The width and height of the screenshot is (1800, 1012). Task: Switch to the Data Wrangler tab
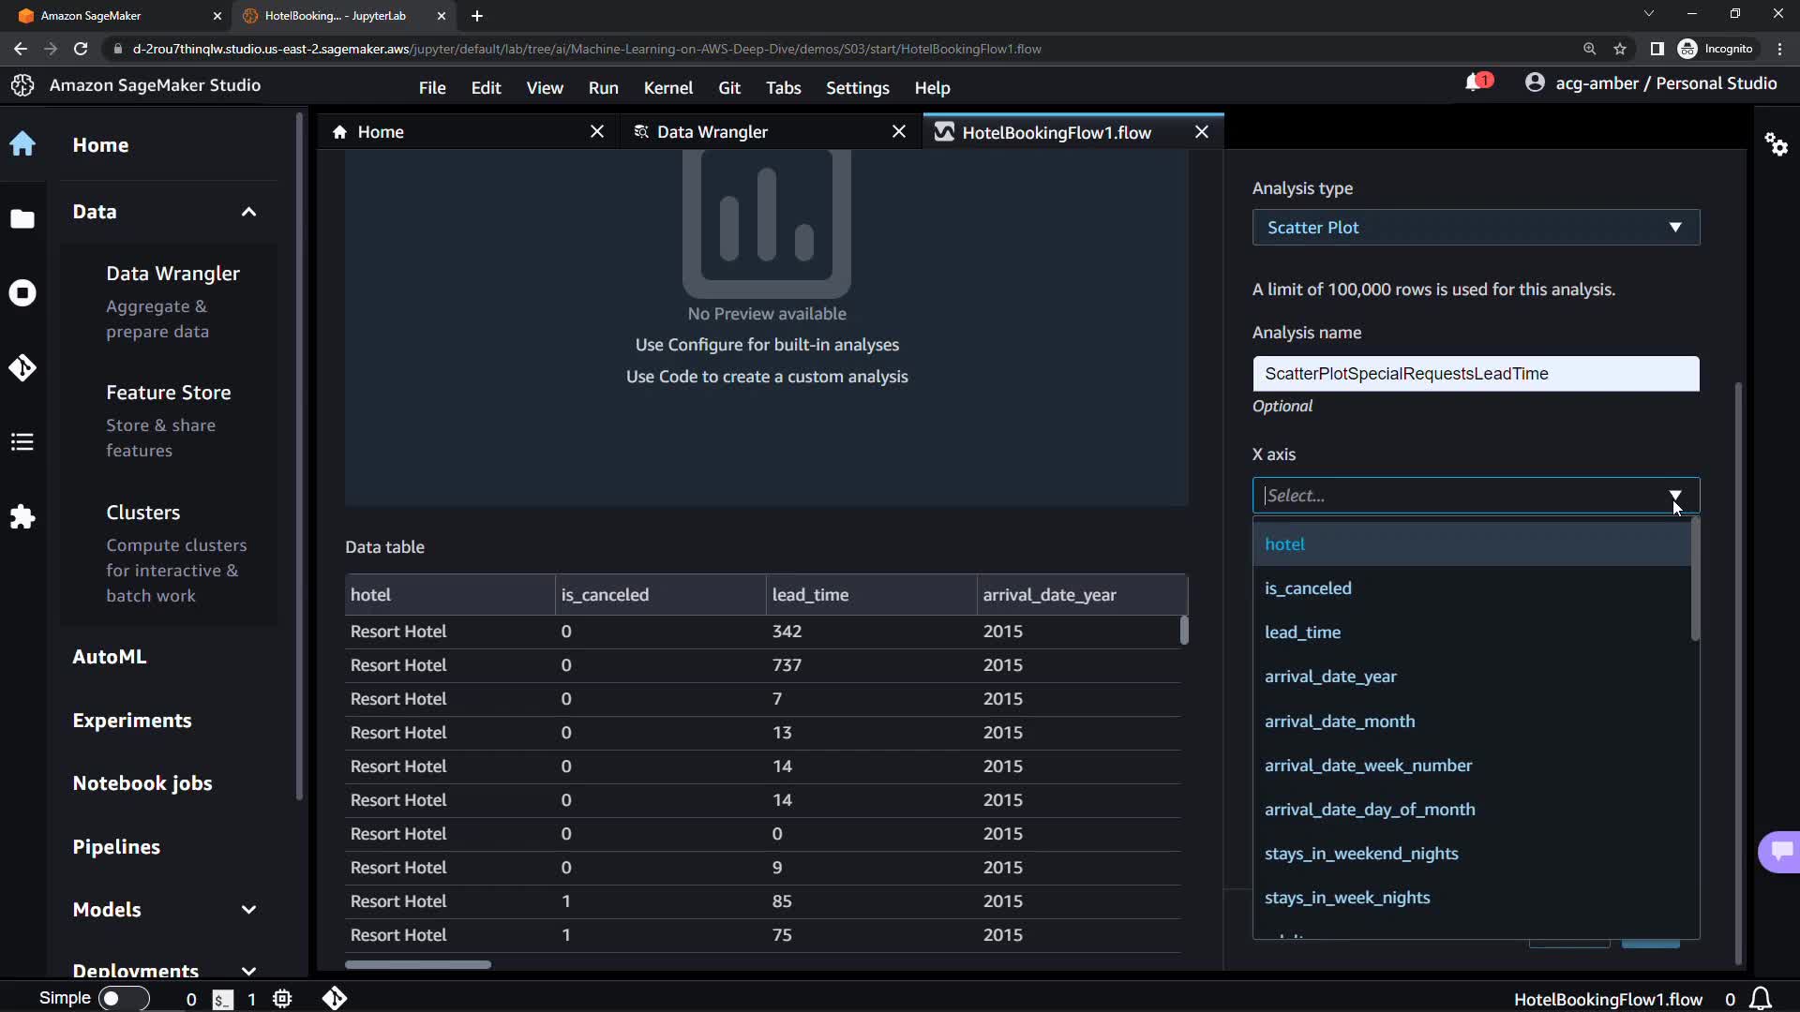click(712, 132)
